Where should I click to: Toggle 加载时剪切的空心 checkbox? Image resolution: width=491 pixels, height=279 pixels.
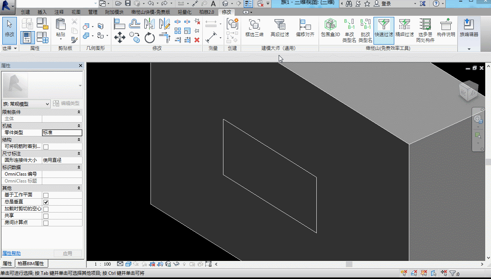tap(46, 209)
